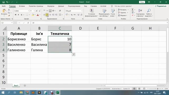This screenshot has width=169, height=95.
Task: Click the Clear eraser icon
Action: (x=133, y=15)
